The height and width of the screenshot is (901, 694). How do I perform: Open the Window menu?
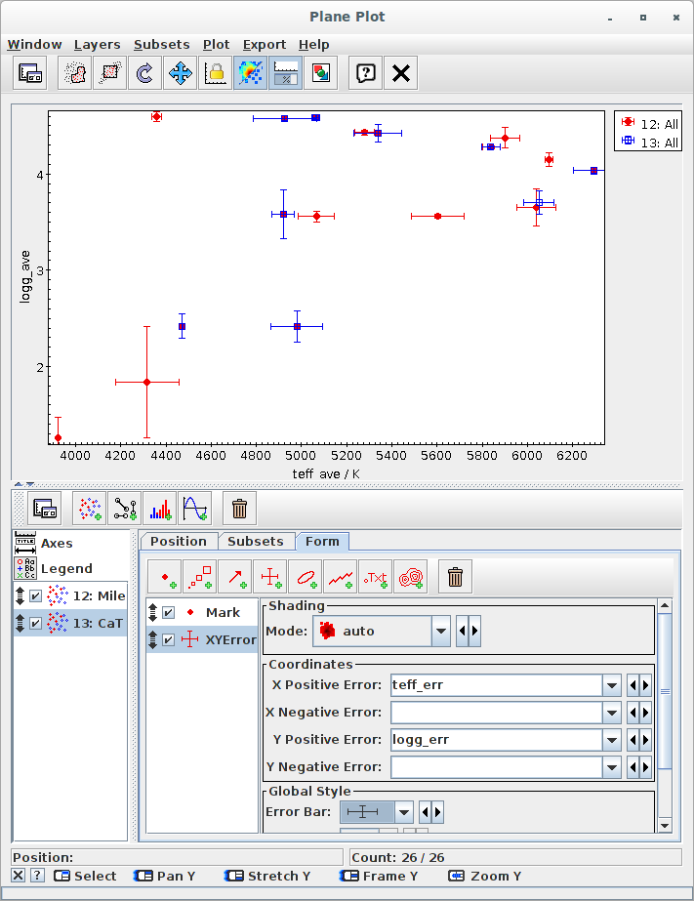click(x=34, y=44)
